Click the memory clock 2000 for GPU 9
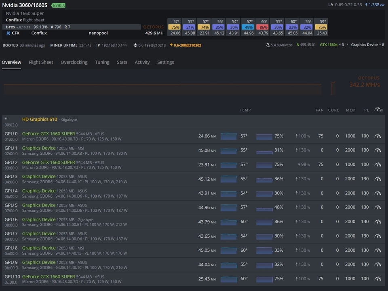Image resolution: width=388 pixels, height=291 pixels. click(350, 264)
